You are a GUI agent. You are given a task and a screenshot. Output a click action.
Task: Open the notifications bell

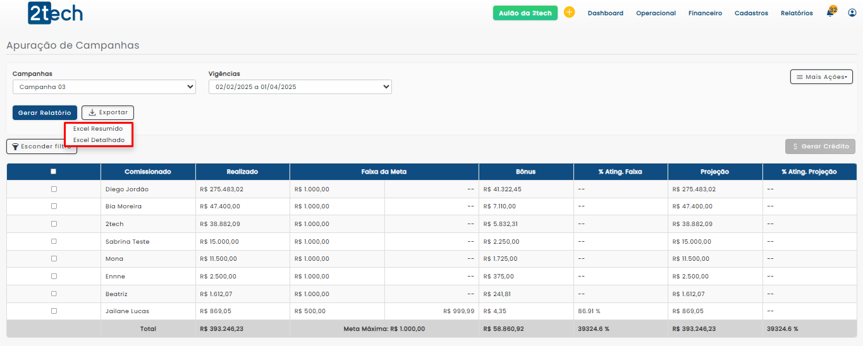(x=830, y=13)
